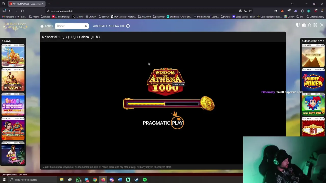The width and height of the screenshot is (326, 183).
Task: Open a new browser tab
Action: [x=49, y=4]
